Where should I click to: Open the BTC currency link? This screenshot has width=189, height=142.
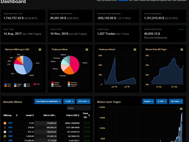tap(10, 123)
